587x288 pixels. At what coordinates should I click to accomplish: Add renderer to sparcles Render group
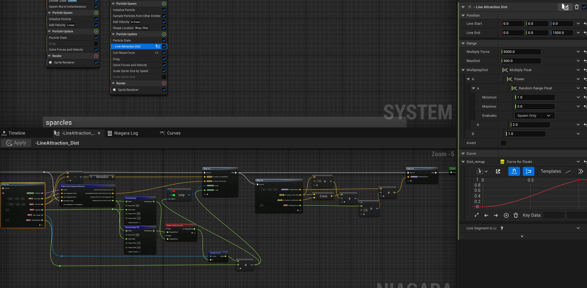164,83
